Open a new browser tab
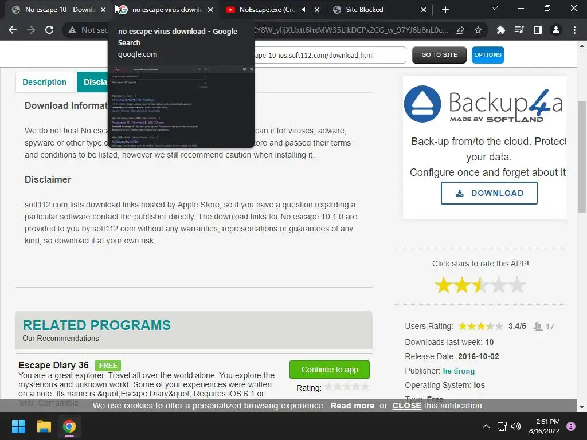The width and height of the screenshot is (587, 440). (445, 10)
